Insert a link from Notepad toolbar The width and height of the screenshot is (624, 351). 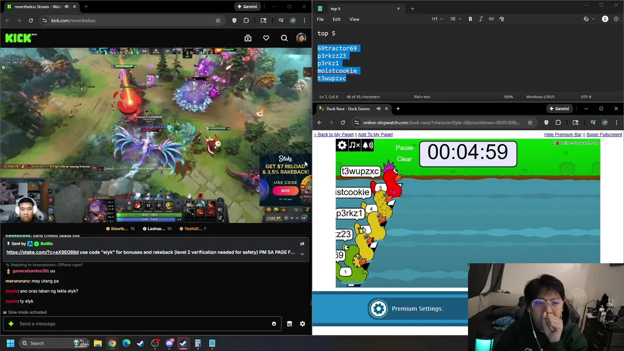pyautogui.click(x=491, y=19)
